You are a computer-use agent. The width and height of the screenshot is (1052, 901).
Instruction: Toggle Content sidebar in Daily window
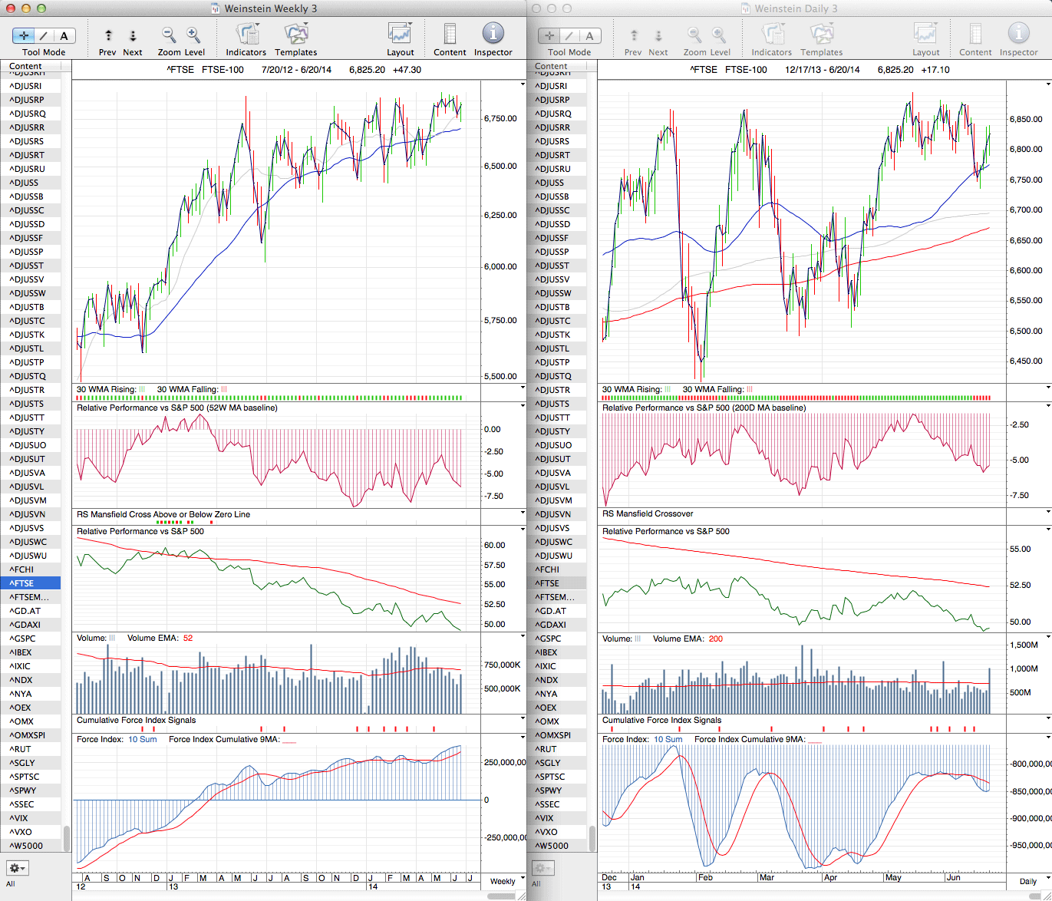pos(975,35)
